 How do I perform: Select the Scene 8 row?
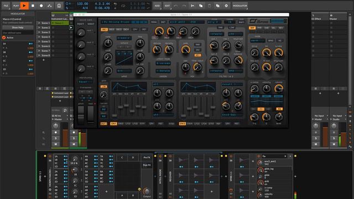pyautogui.click(x=44, y=55)
